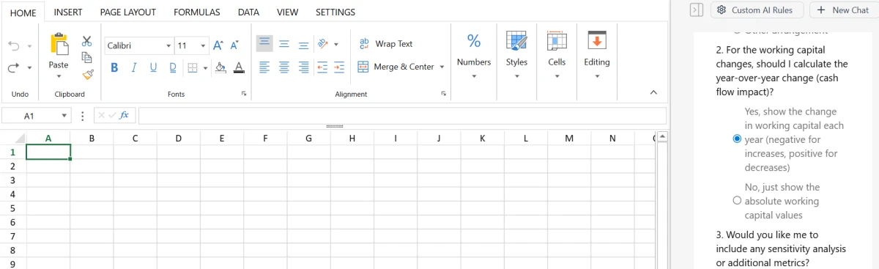Activate the Format Painter brush icon

(87, 74)
